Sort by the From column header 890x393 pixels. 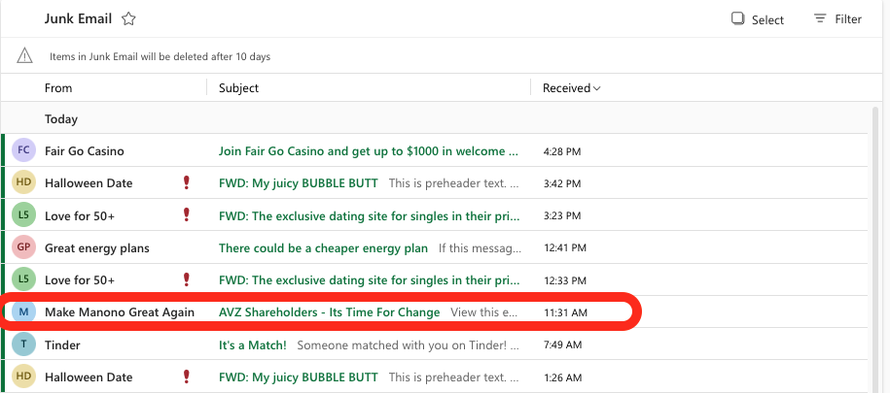[x=58, y=88]
